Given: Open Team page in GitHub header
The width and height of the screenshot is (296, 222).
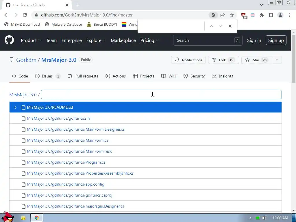Looking at the screenshot, I should coord(51,40).
